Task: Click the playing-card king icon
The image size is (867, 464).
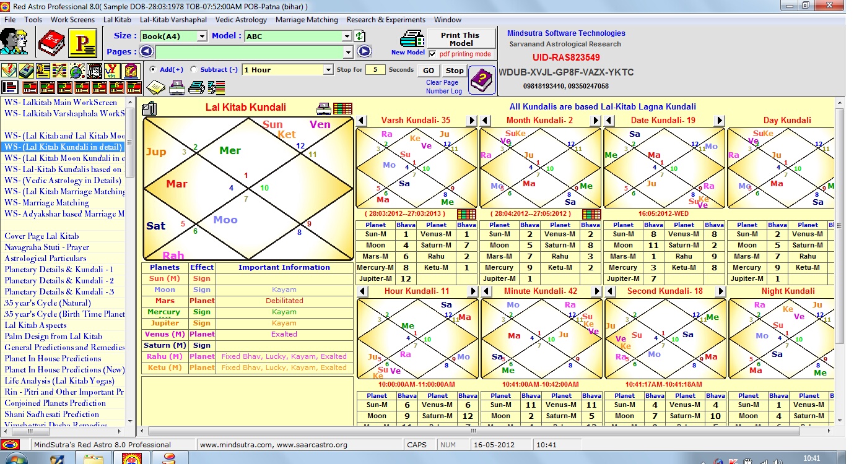Action: (94, 71)
